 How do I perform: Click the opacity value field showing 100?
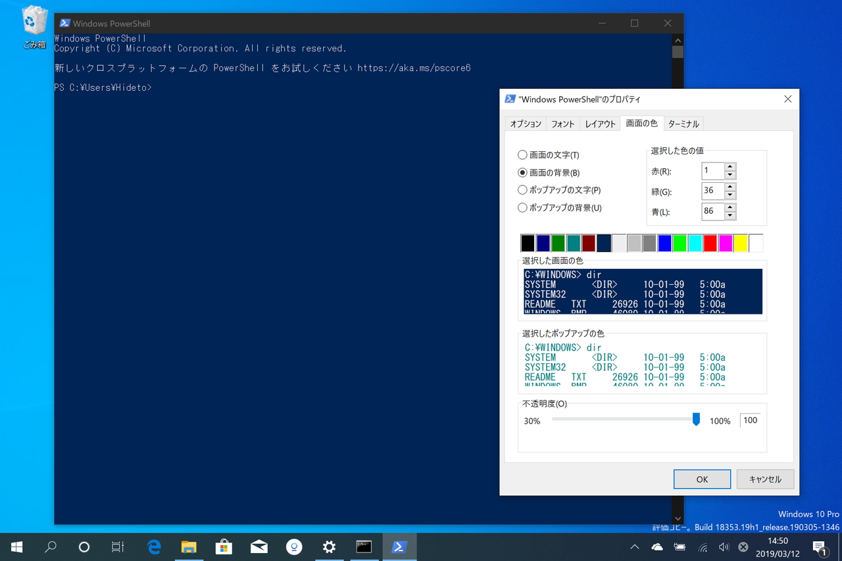point(749,420)
